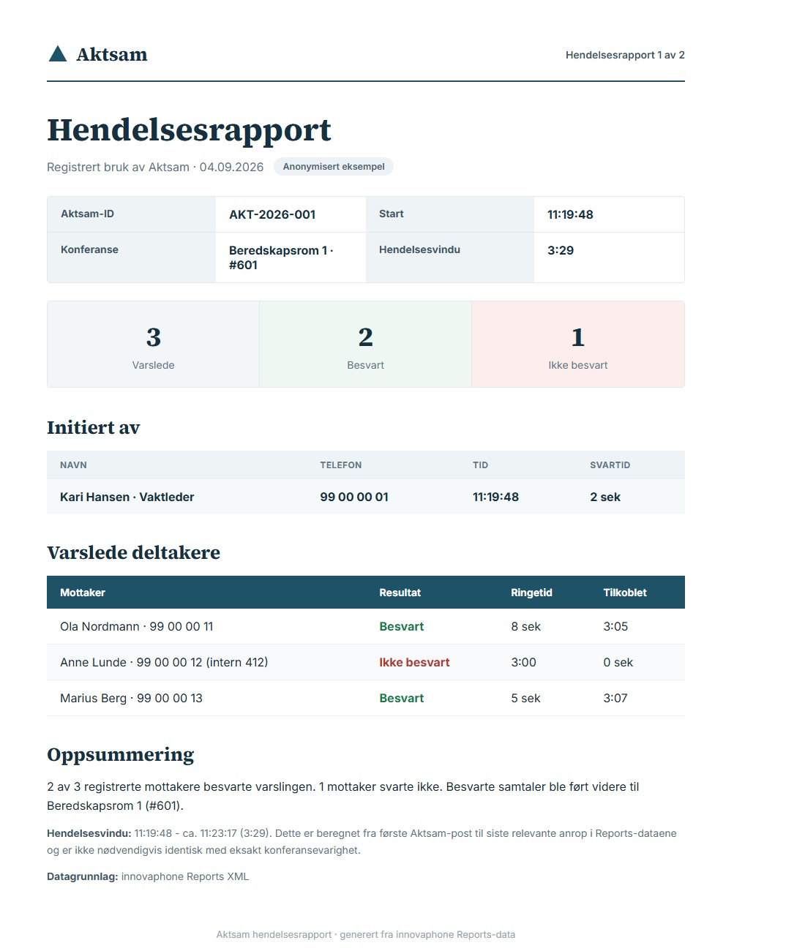Click the Start label cell
This screenshot has height=951, width=805.
450,214
